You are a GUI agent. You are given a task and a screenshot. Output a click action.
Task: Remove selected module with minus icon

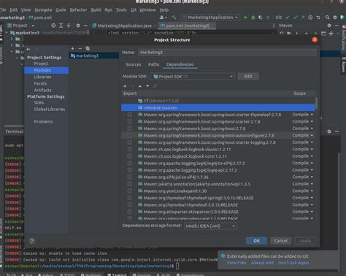coord(80,49)
